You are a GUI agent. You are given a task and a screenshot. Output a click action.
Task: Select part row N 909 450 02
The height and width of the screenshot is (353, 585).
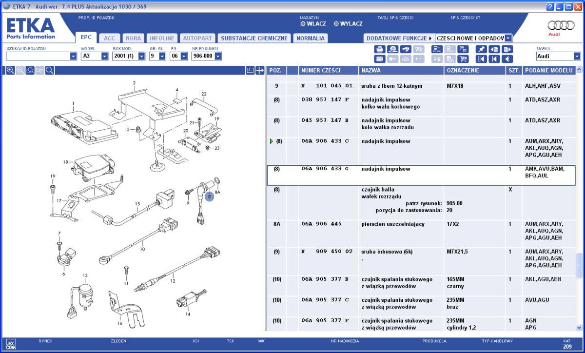click(x=421, y=261)
